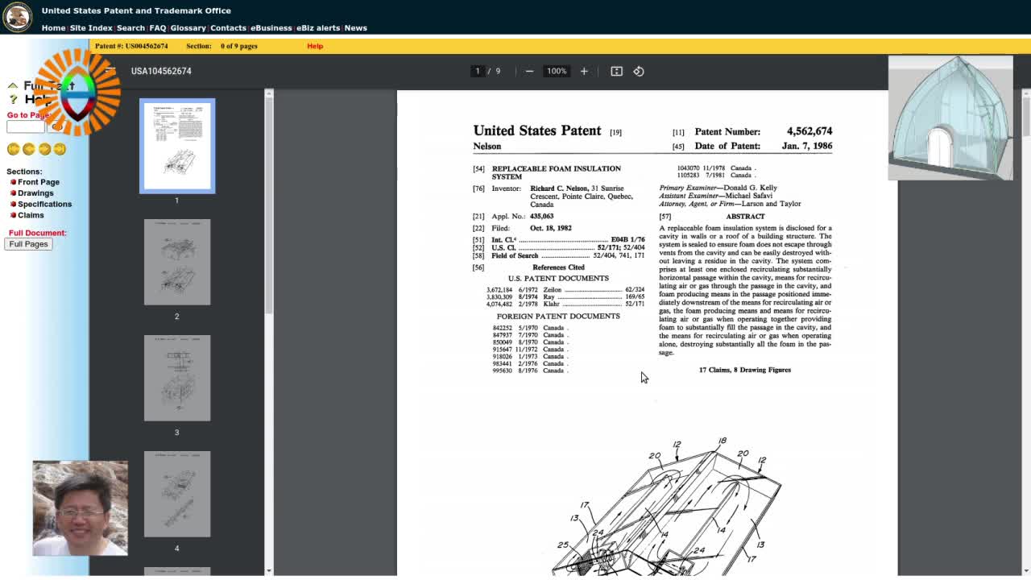Zoom out with the minus icon
The width and height of the screenshot is (1031, 580).
pyautogui.click(x=529, y=71)
